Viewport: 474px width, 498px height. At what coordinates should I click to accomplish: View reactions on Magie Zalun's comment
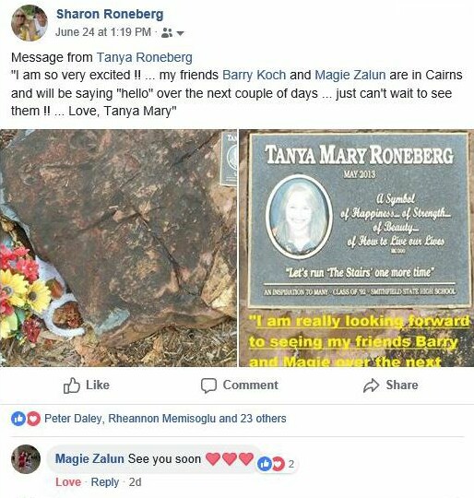coord(277,464)
